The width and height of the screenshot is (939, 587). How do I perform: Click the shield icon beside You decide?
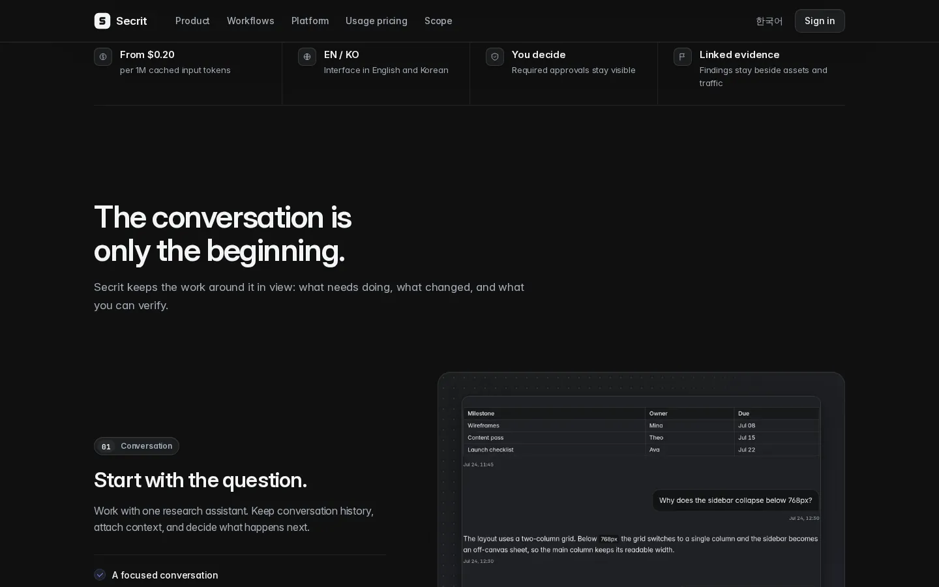coord(495,57)
